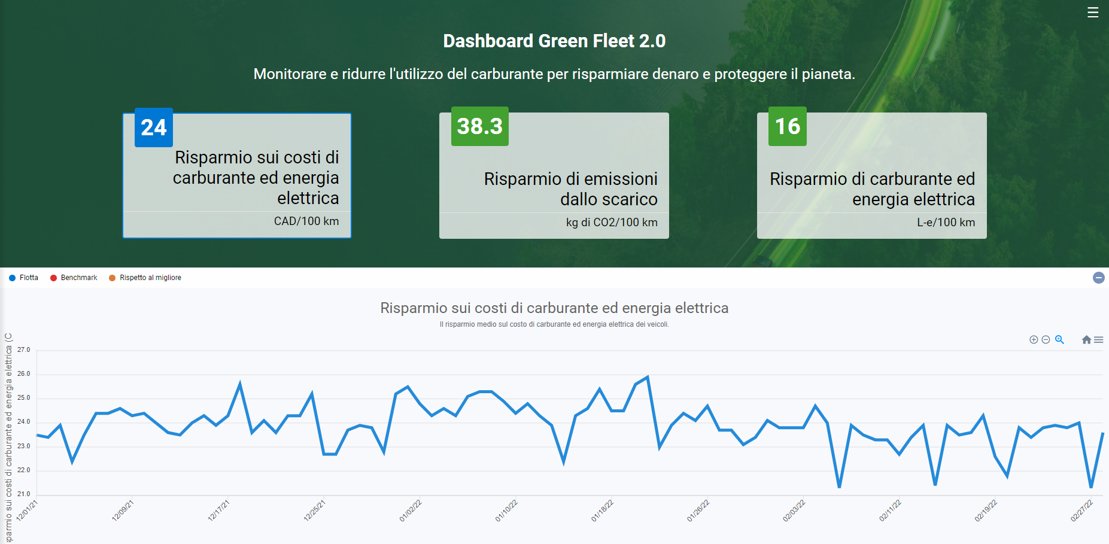Collapse the legend bar with the minus button

(x=1099, y=277)
